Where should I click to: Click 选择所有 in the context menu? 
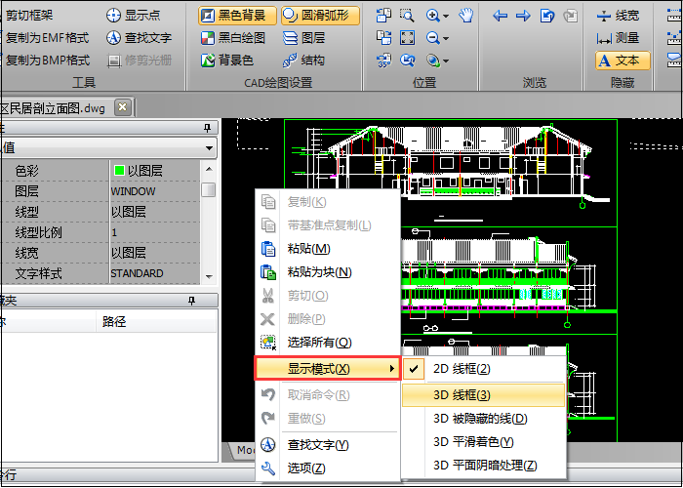[319, 343]
